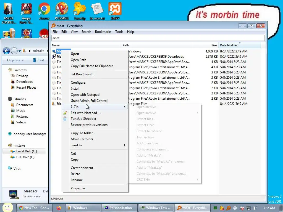Image resolution: width=283 pixels, height=212 pixels.
Task: Select CD Drive (E:) in Explorer sidebar
Action: pos(25,157)
